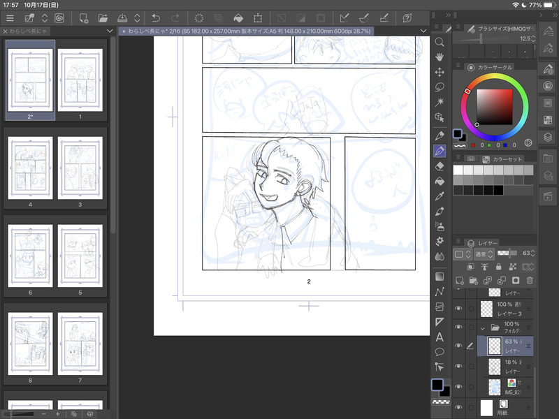Select the Text tool A
This screenshot has width=559, height=419.
coord(440,337)
